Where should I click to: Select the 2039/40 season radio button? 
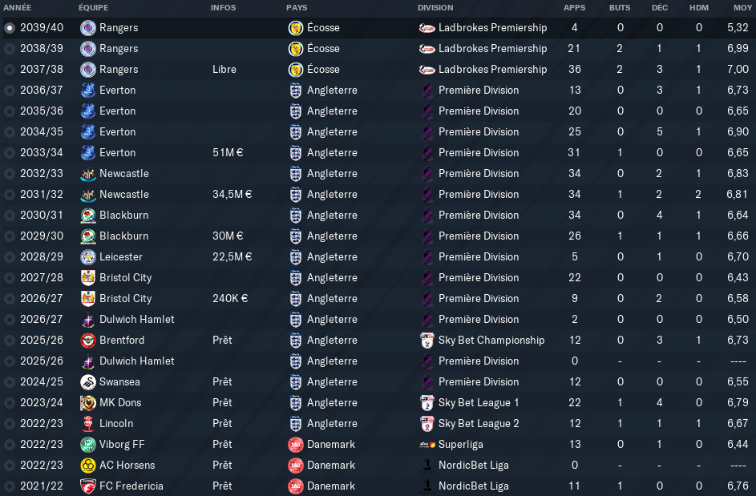tap(9, 28)
